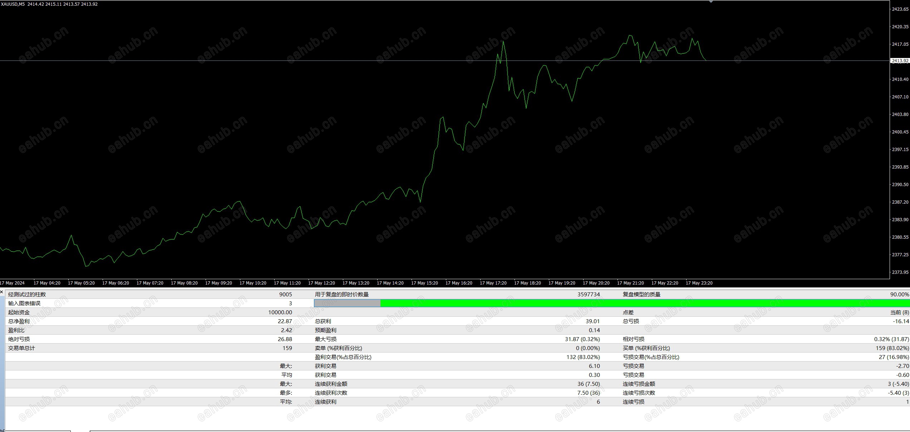Select the spread value 当前 (8)
The width and height of the screenshot is (910, 432).
[x=900, y=312]
